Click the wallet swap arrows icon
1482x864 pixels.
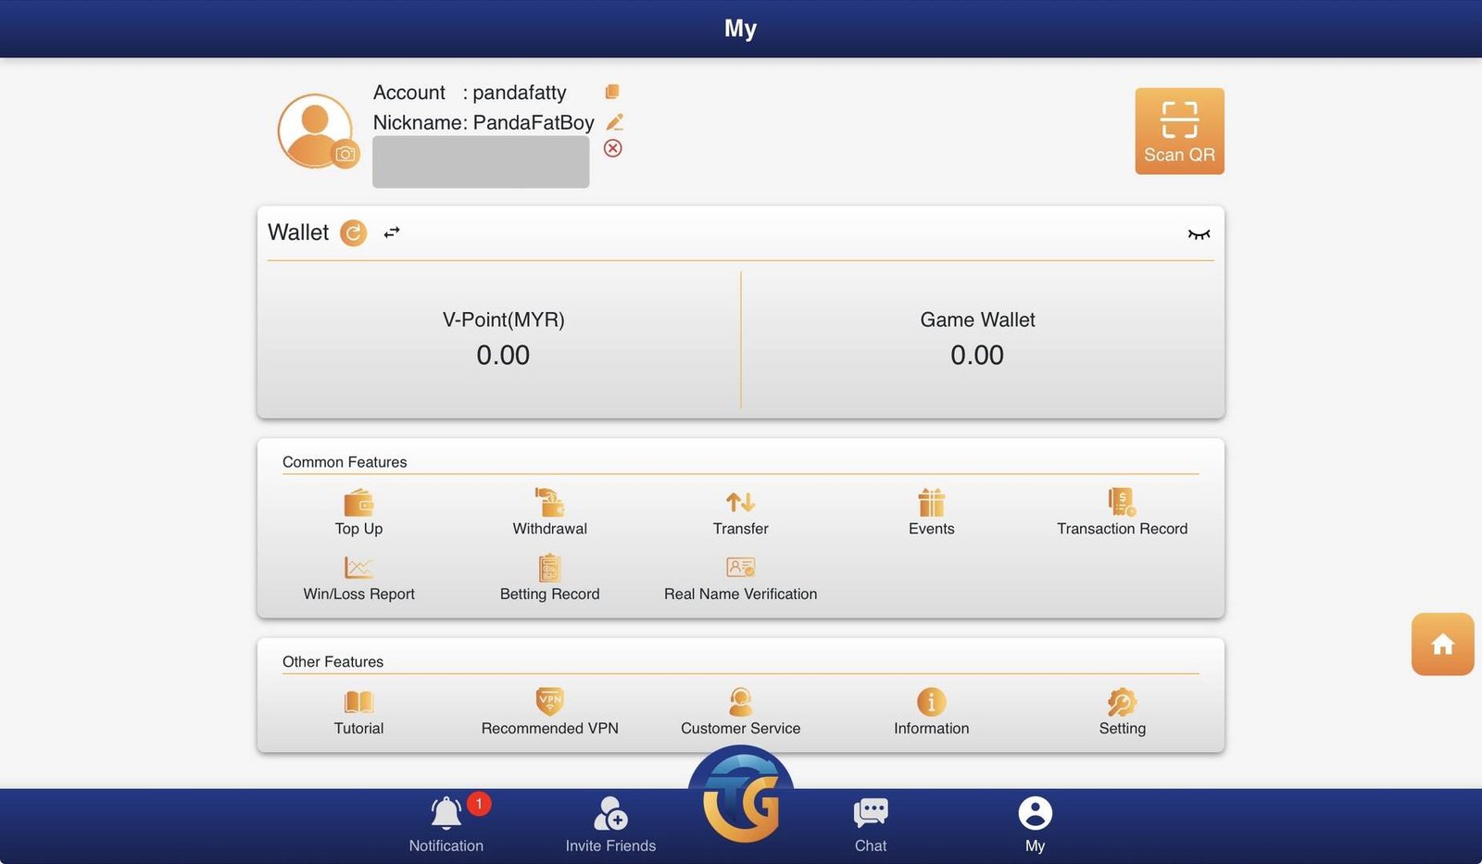click(x=392, y=232)
